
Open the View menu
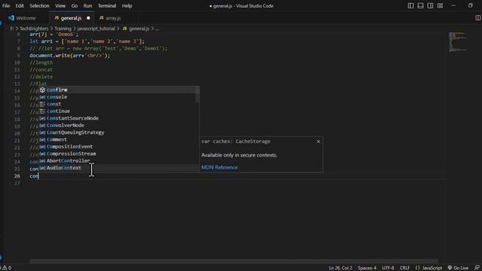point(60,6)
